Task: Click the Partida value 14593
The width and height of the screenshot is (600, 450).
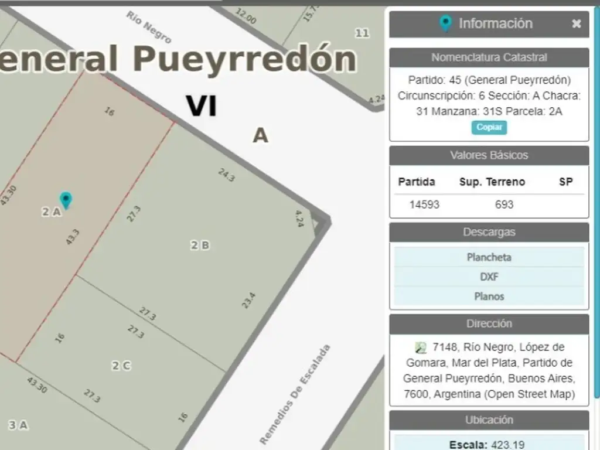Action: [x=424, y=204]
